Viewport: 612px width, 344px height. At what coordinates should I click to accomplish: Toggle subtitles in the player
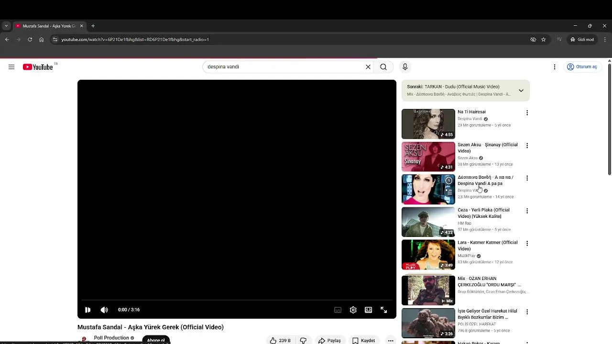[338, 310]
